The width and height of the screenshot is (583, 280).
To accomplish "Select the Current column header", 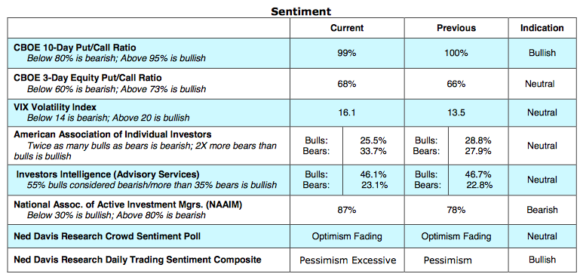I will [x=347, y=28].
